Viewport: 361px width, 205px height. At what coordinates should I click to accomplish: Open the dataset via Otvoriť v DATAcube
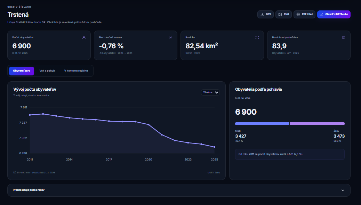[334, 14]
